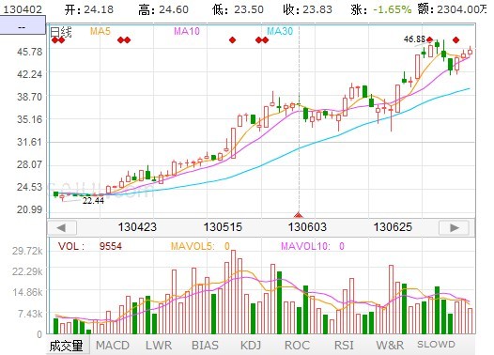The width and height of the screenshot is (494, 355).
Task: Select the W&R indicator tab
Action: [x=390, y=346]
